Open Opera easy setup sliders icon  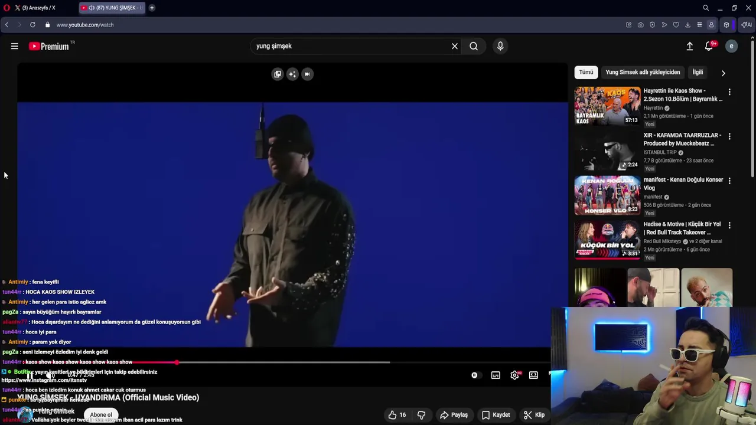(699, 25)
